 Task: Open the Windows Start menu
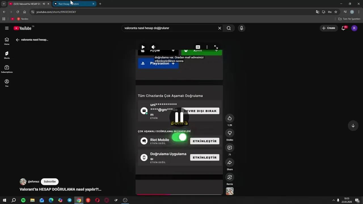click(x=5, y=200)
